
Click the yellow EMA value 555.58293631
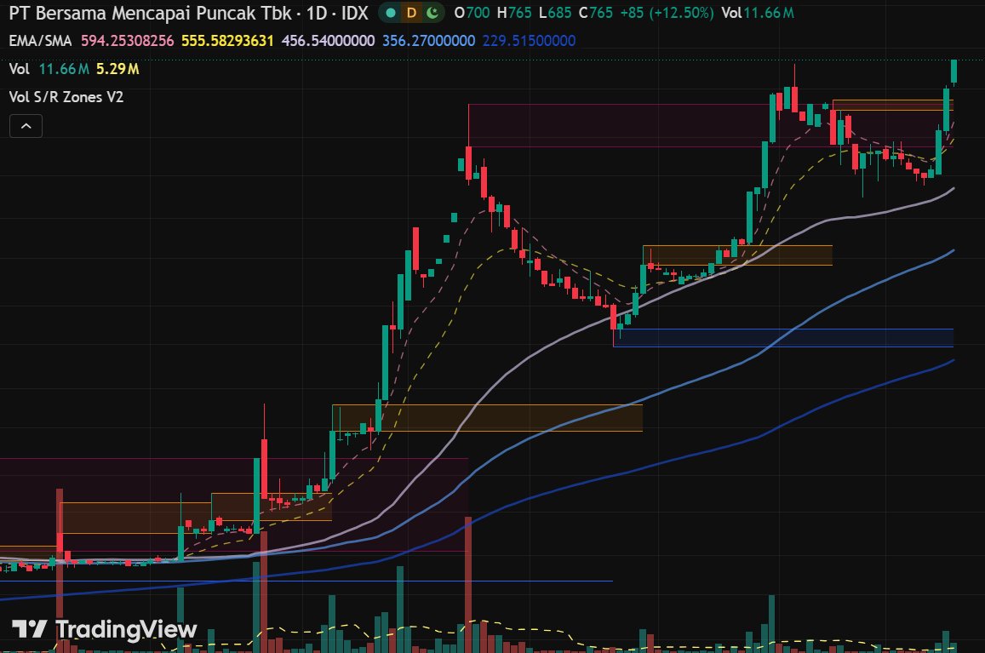pyautogui.click(x=227, y=41)
